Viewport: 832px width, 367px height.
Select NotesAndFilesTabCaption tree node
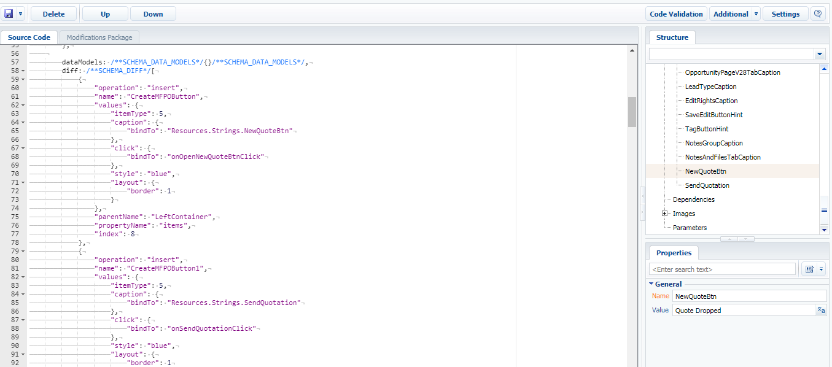pos(723,157)
